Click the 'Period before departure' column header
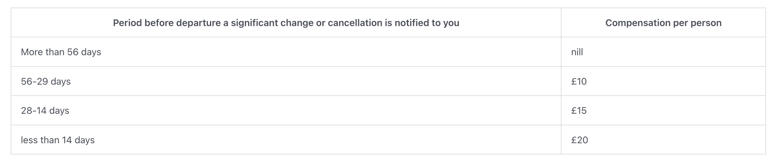The image size is (778, 163). pos(286,23)
